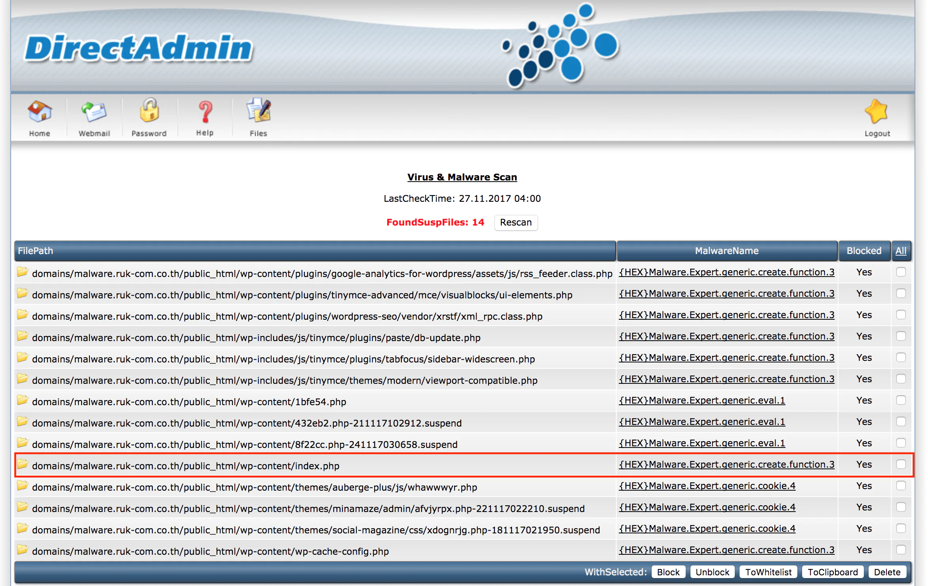Select checkbox for sidebar-widescreen.php
Viewport: 928px width, 586px height.
(901, 358)
